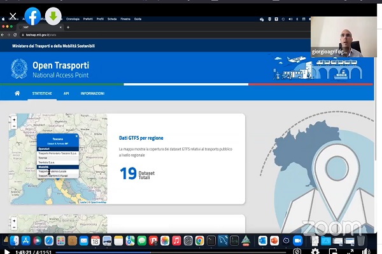Open Photos from the dock

coord(165,241)
